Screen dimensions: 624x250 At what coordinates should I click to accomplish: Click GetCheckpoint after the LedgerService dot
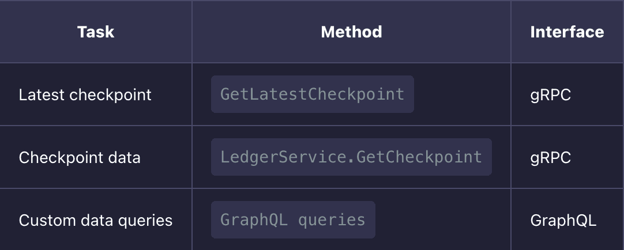[419, 157]
